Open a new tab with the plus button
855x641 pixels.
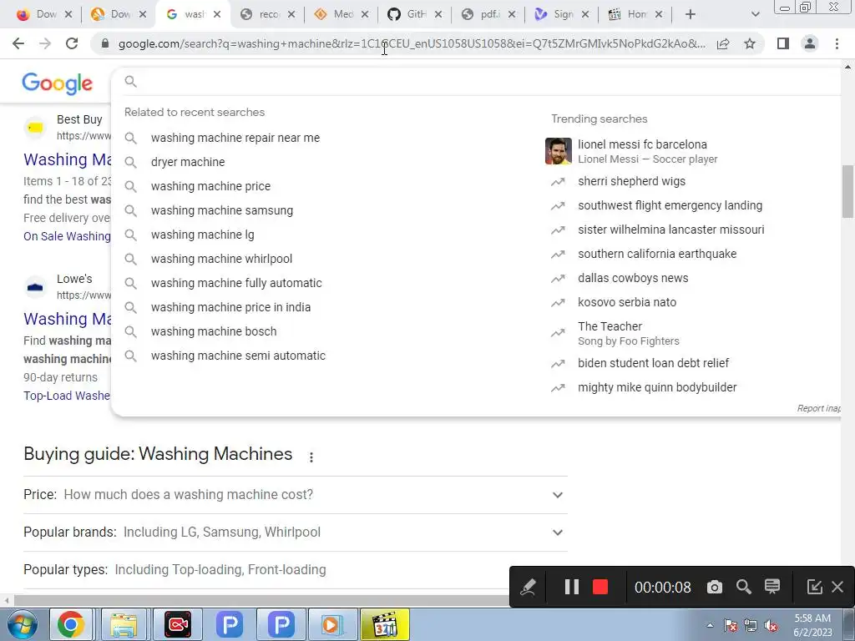tap(691, 14)
